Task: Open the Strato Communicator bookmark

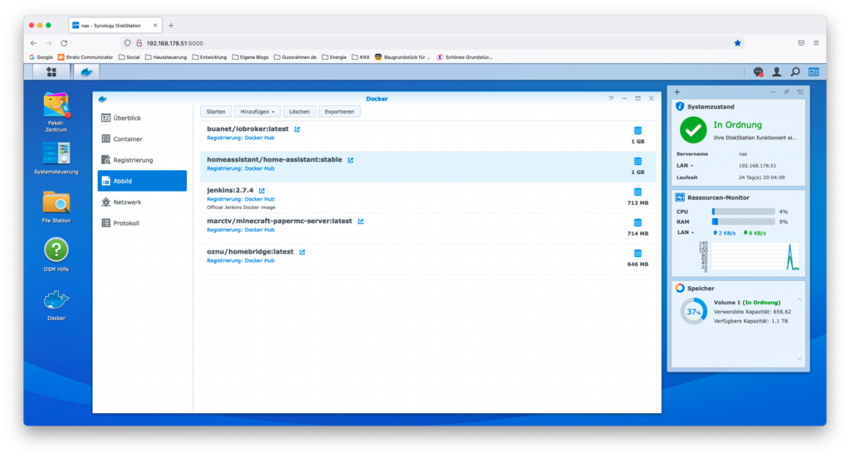Action: click(x=85, y=57)
